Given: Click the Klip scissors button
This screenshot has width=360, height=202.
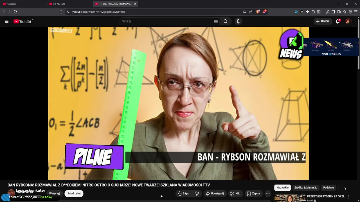Looking at the screenshot, I should tap(235, 194).
